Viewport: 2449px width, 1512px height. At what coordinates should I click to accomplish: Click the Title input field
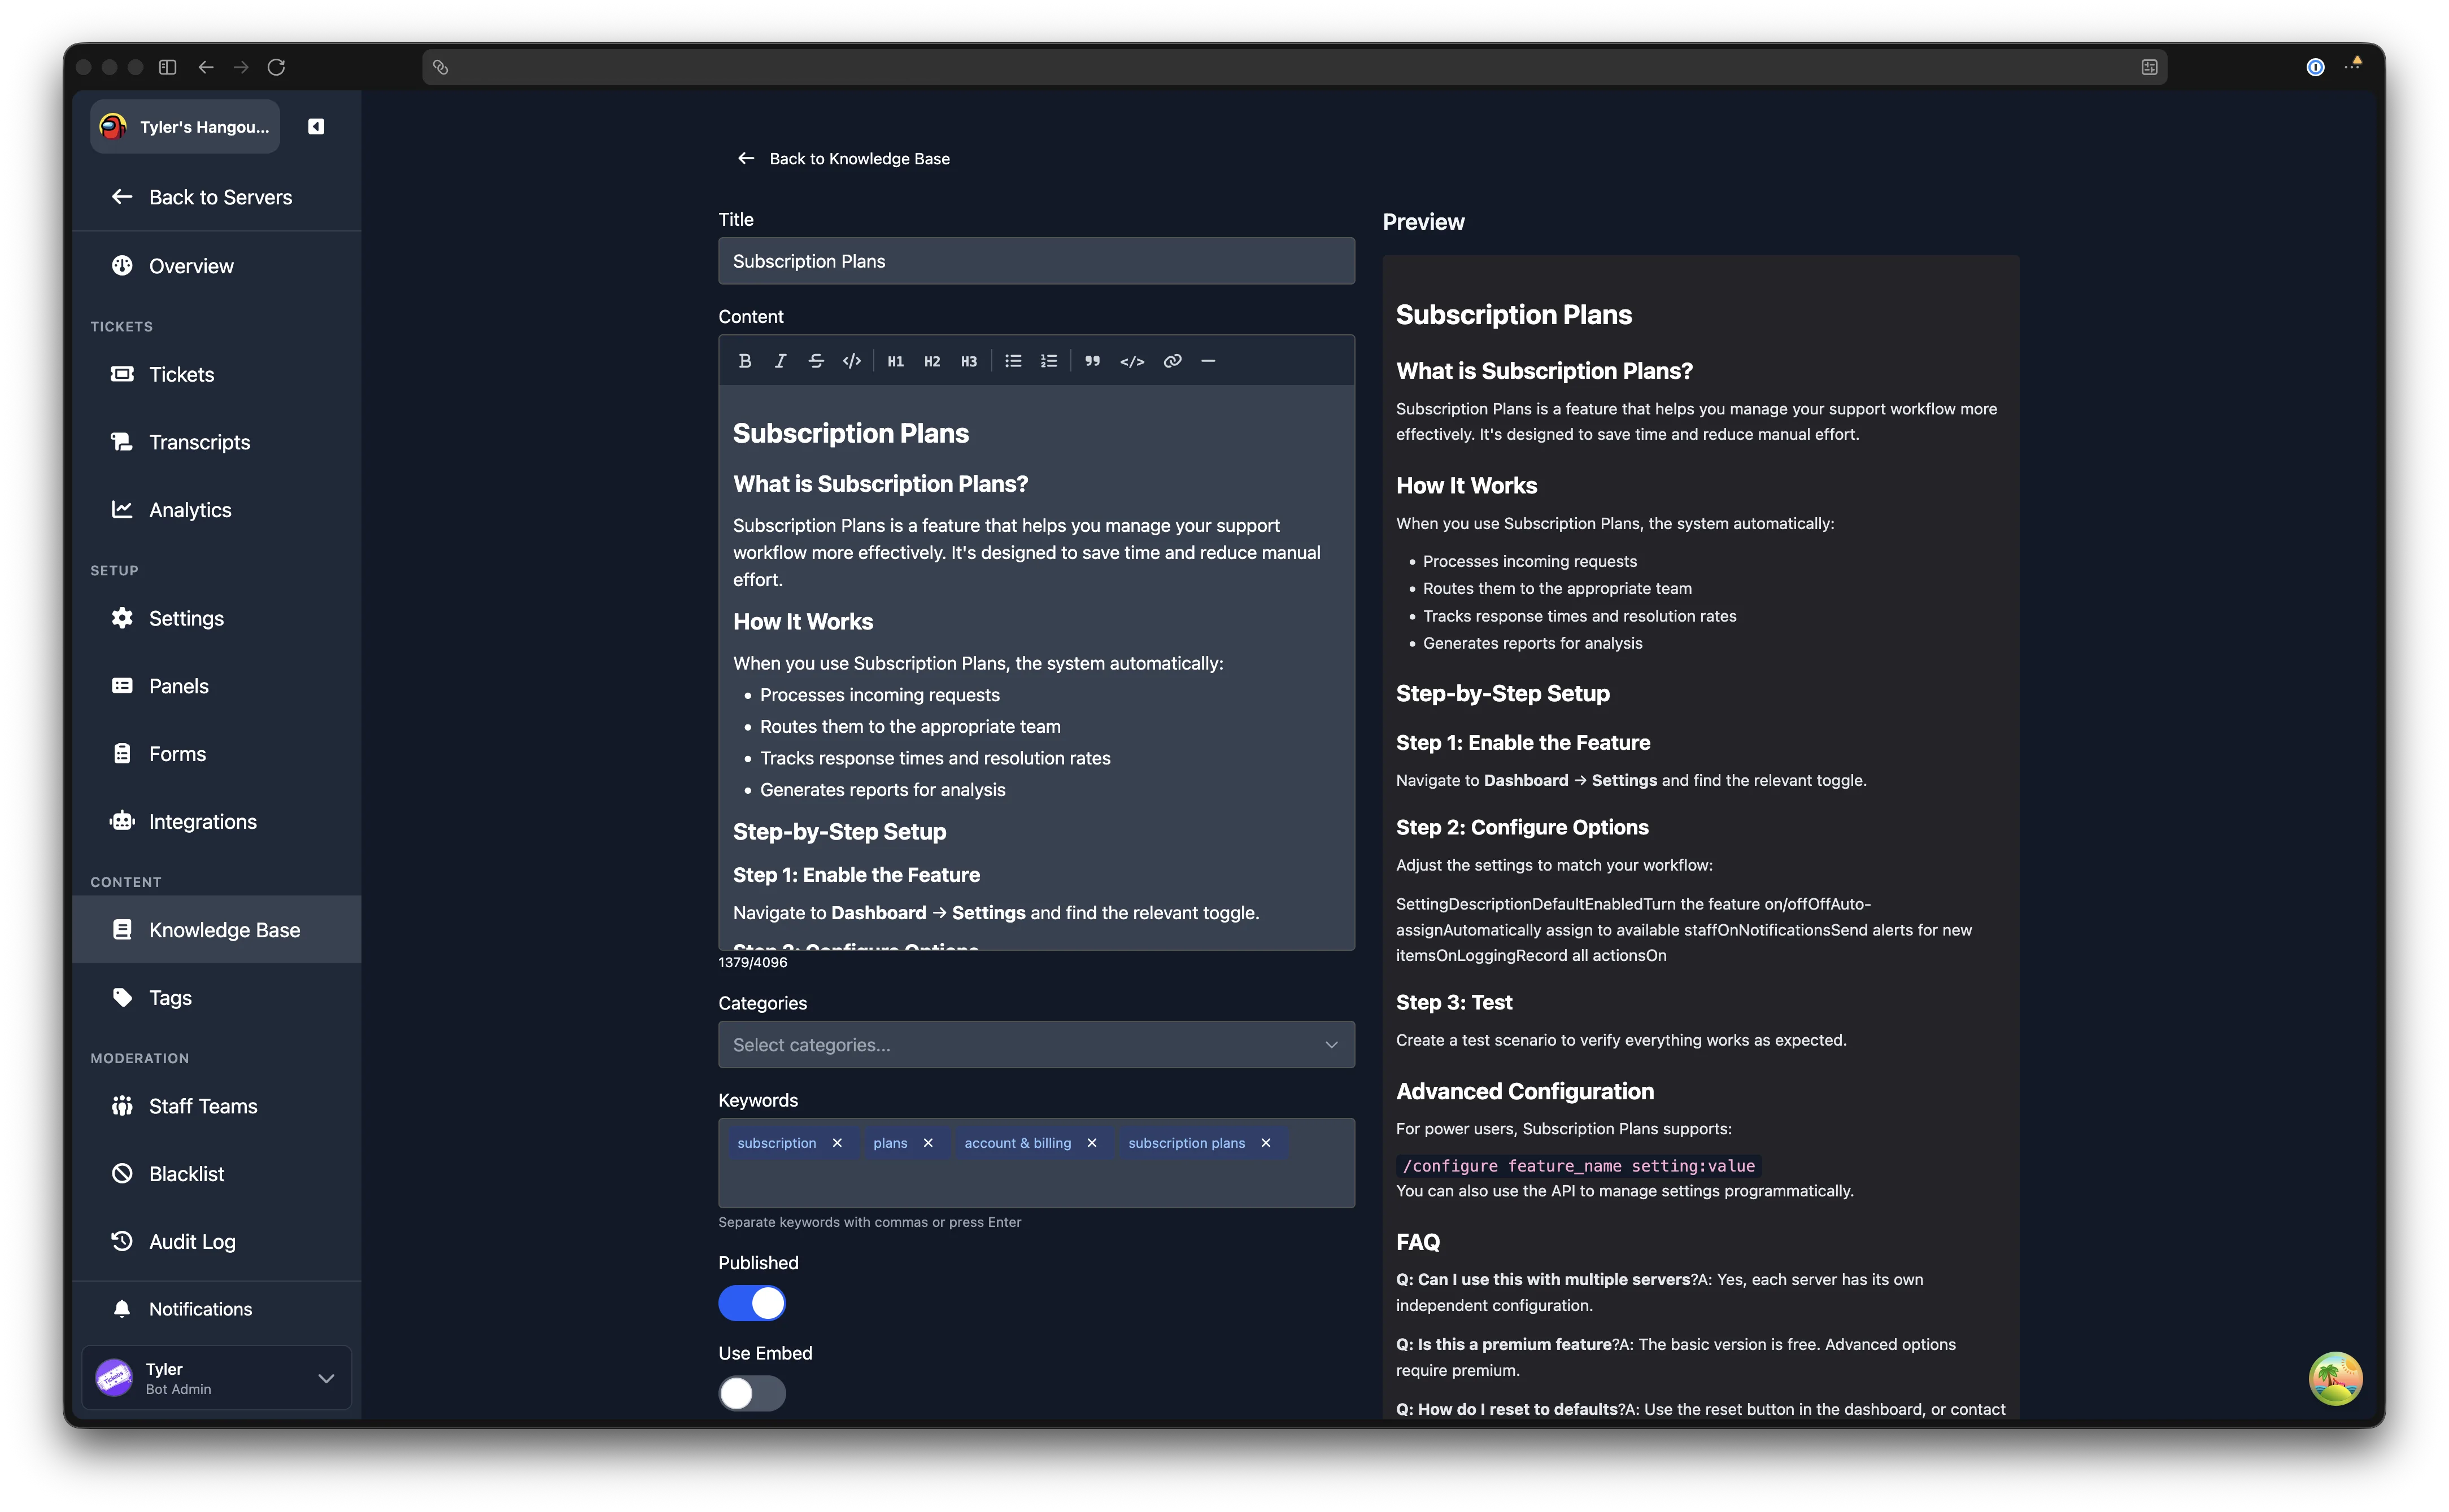pyautogui.click(x=1036, y=261)
